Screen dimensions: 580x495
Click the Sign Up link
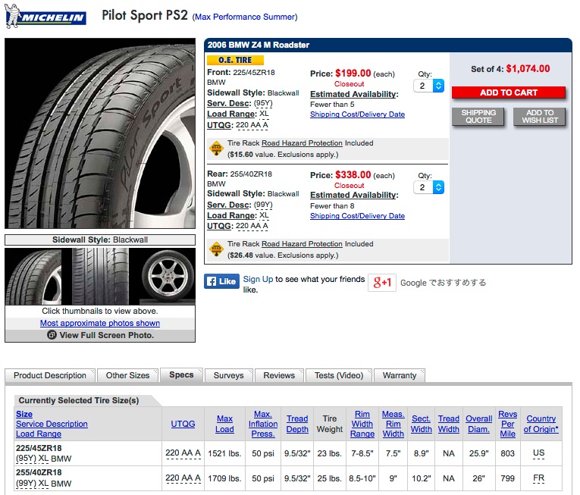pyautogui.click(x=258, y=279)
